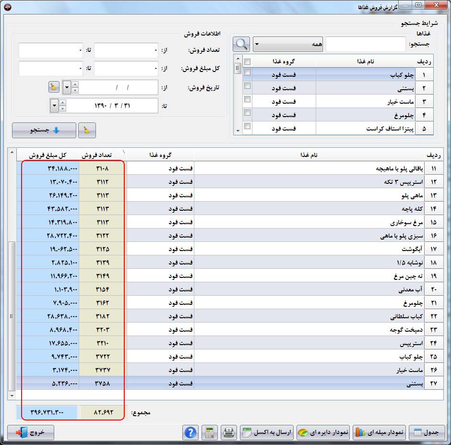The height and width of the screenshot is (445, 451).
Task: Click the کل مبلغ فروش 'از' input field
Action: [126, 69]
